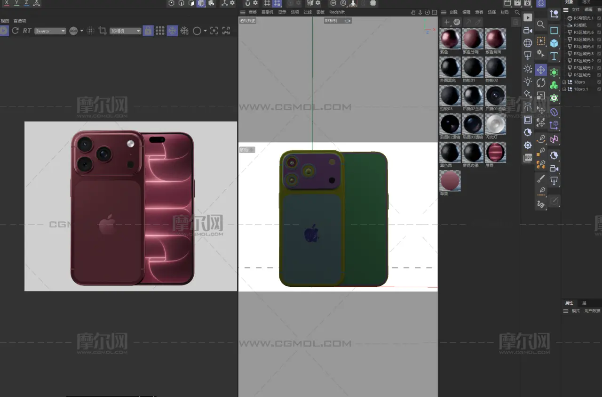Open the RS相机 viewport camera label dropdown
602x397 pixels.
pos(337,21)
